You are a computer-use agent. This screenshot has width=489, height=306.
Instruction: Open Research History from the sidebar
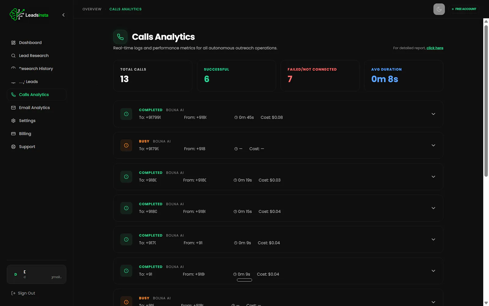click(x=36, y=69)
